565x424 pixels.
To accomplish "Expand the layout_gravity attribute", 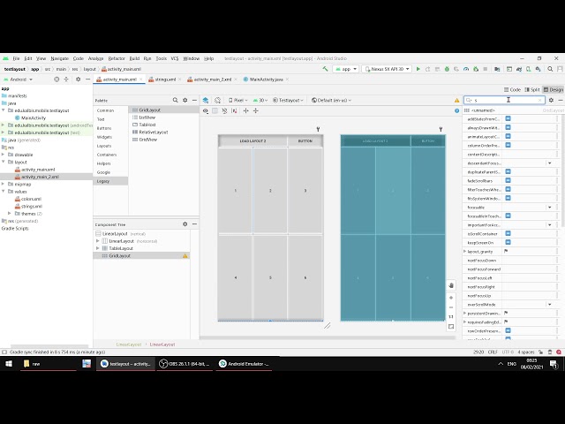I will pyautogui.click(x=465, y=251).
